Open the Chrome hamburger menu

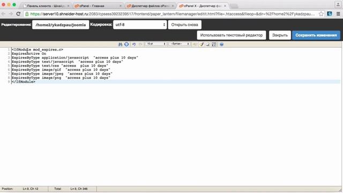tap(338, 14)
